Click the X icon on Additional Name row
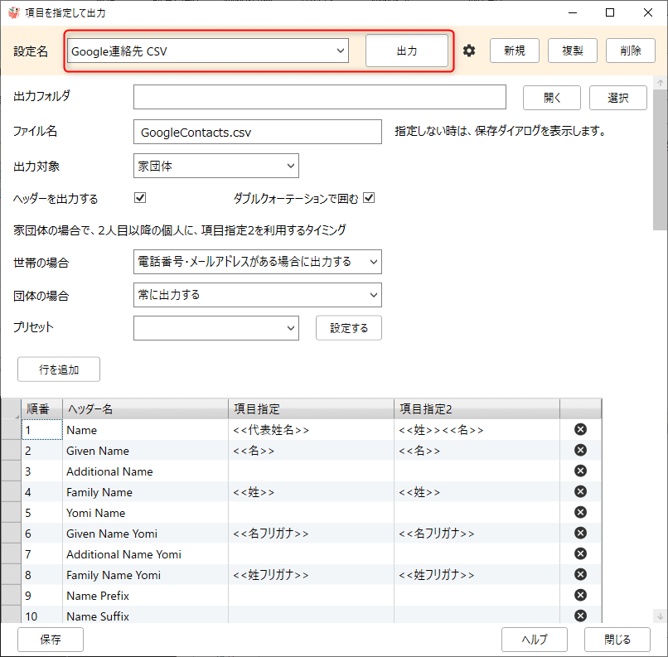The width and height of the screenshot is (668, 657). click(580, 471)
